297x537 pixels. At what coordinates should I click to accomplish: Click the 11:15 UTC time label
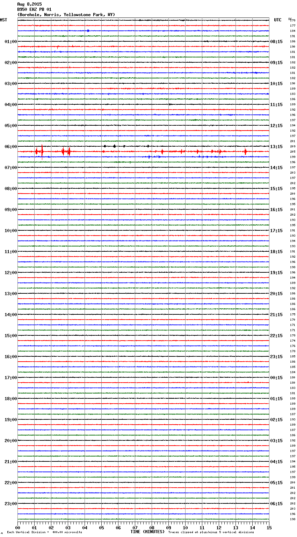(x=276, y=105)
